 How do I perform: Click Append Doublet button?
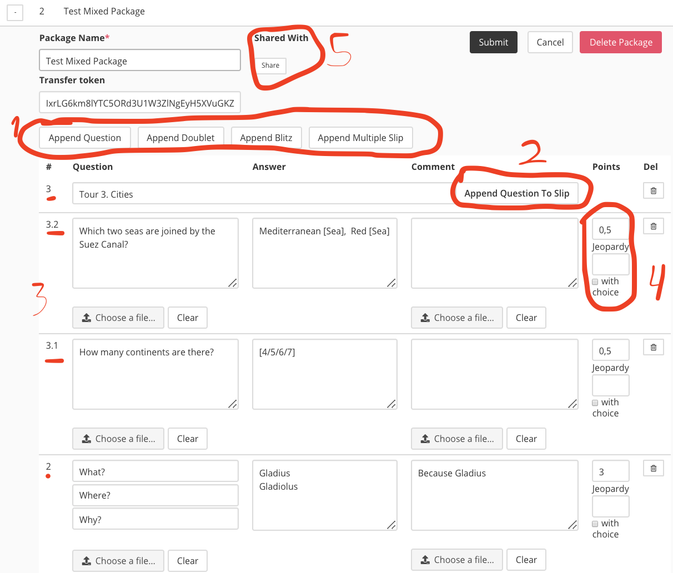pyautogui.click(x=180, y=138)
